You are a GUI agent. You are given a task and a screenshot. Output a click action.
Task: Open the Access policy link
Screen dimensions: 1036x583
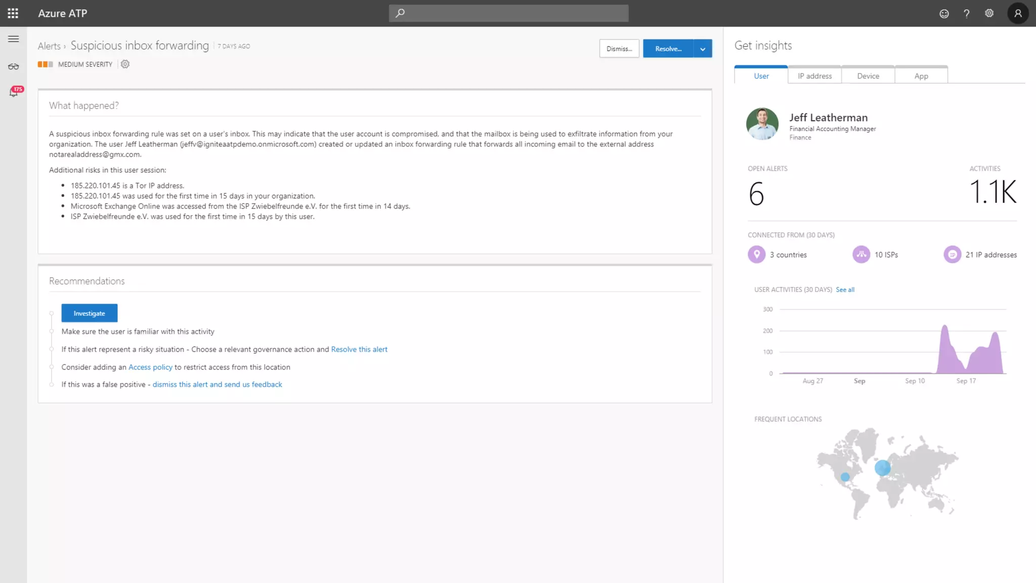coord(150,367)
